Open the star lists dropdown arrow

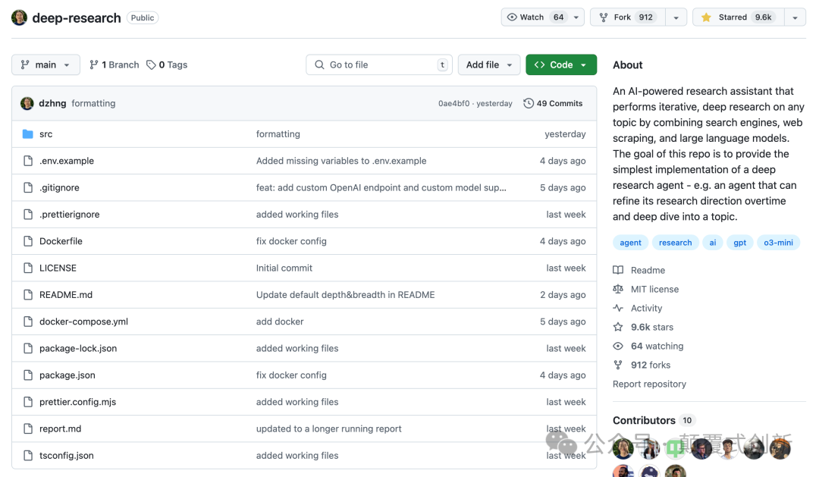coord(795,17)
